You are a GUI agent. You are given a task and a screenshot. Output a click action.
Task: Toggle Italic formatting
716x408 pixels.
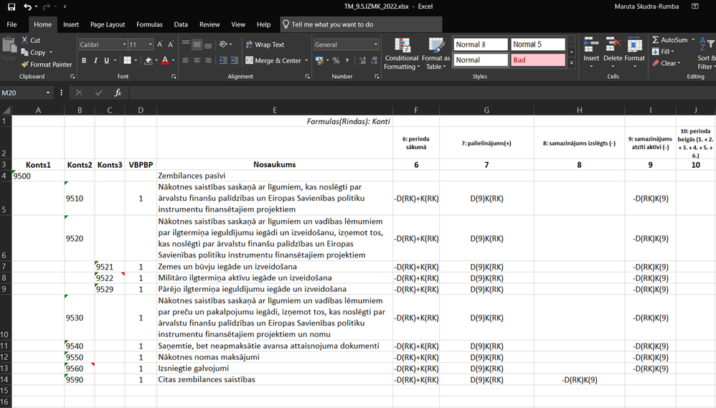[95, 60]
